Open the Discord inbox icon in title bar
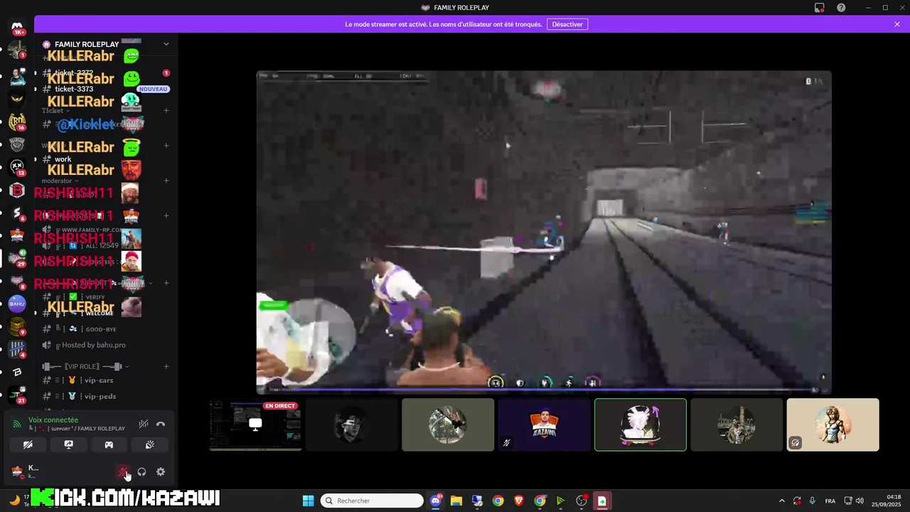This screenshot has width=910, height=512. pos(819,7)
